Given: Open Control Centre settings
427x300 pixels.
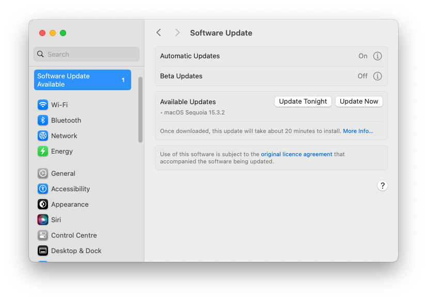Looking at the screenshot, I should (x=43, y=235).
